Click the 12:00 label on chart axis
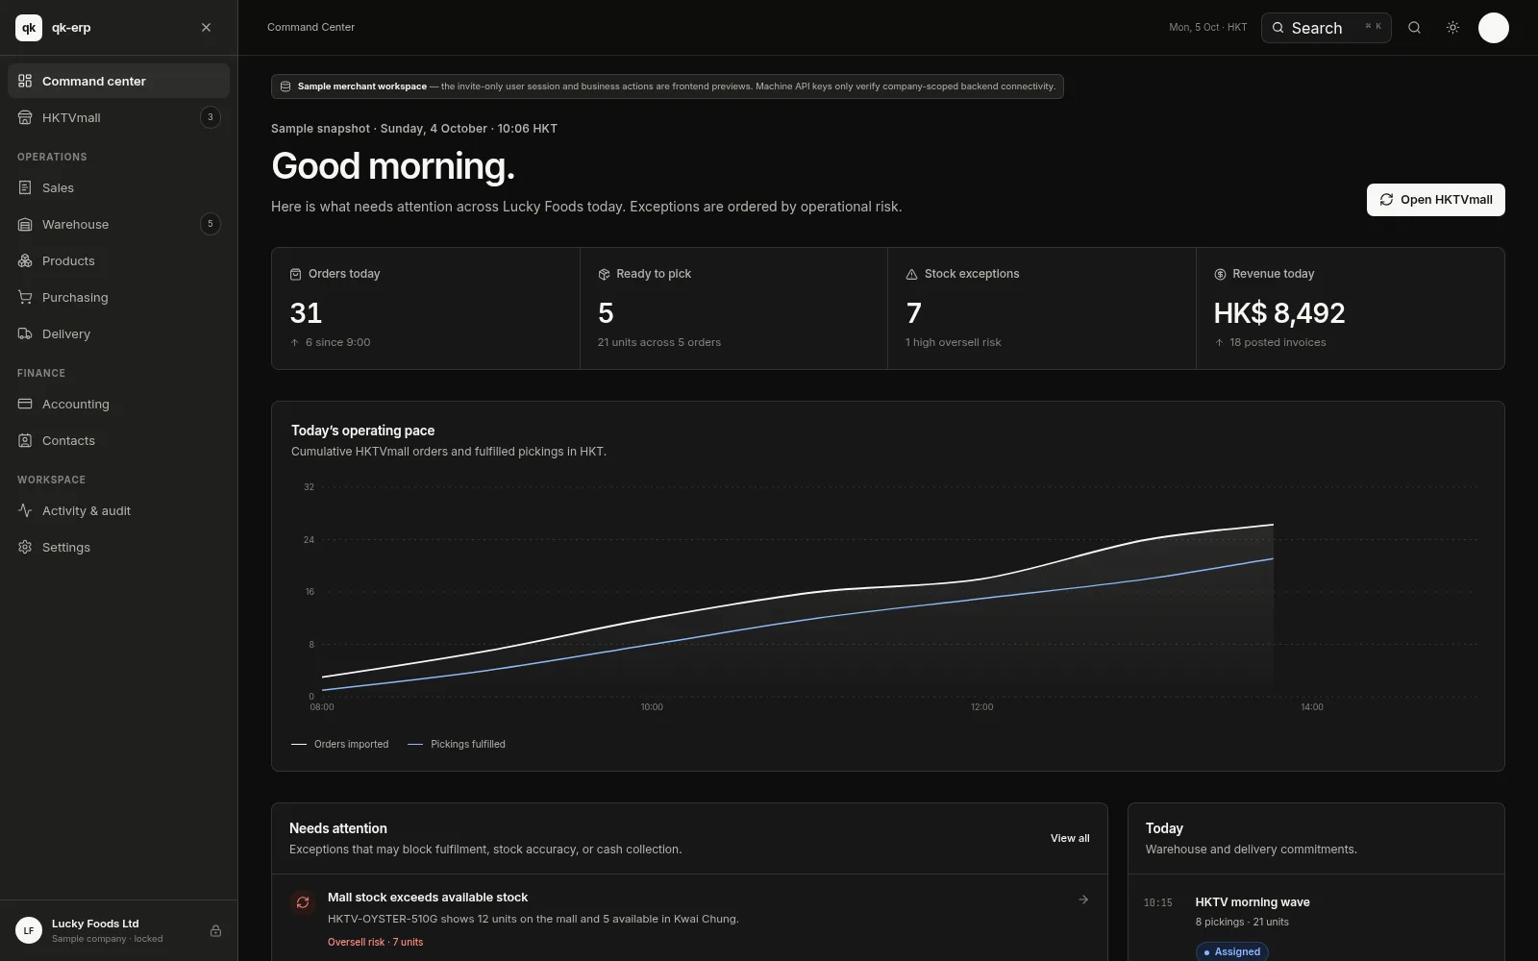 (981, 707)
